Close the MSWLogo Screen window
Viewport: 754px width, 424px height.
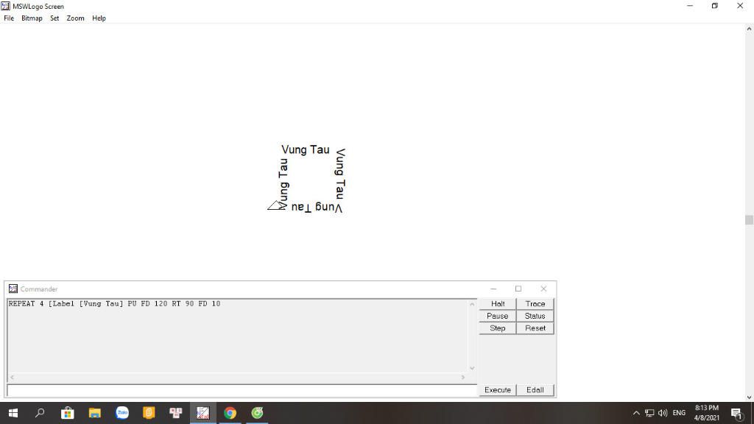click(x=740, y=6)
